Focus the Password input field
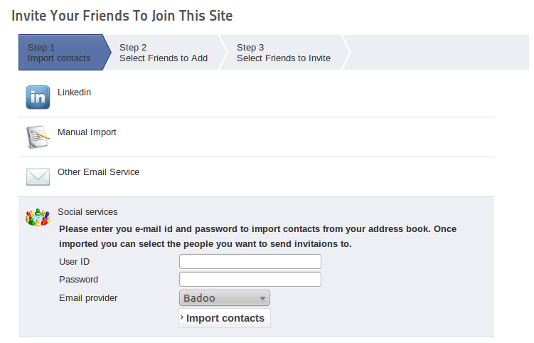Screen dimensions: 534x343 (x=250, y=280)
